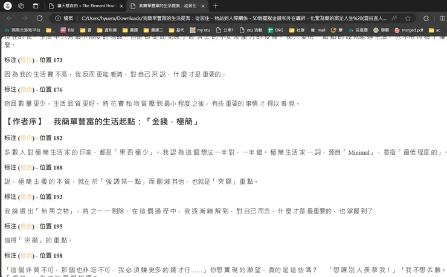Go forward to next page
447x277 pixels.
point(25,18)
